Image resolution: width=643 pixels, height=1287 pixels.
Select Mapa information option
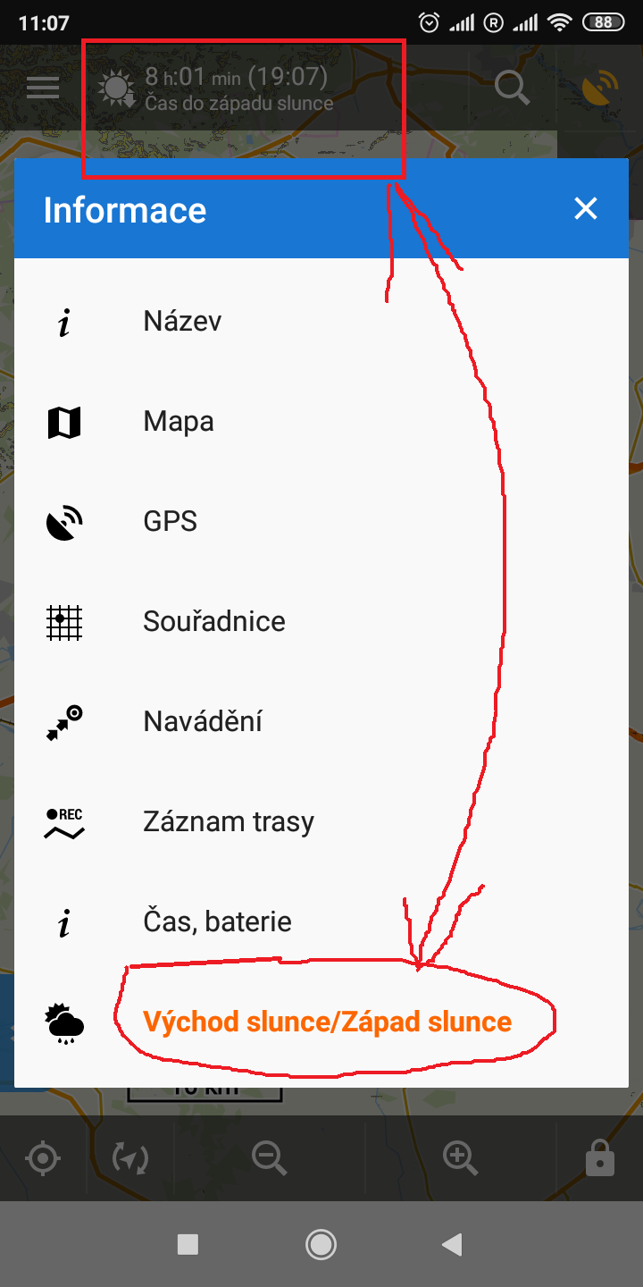179,422
